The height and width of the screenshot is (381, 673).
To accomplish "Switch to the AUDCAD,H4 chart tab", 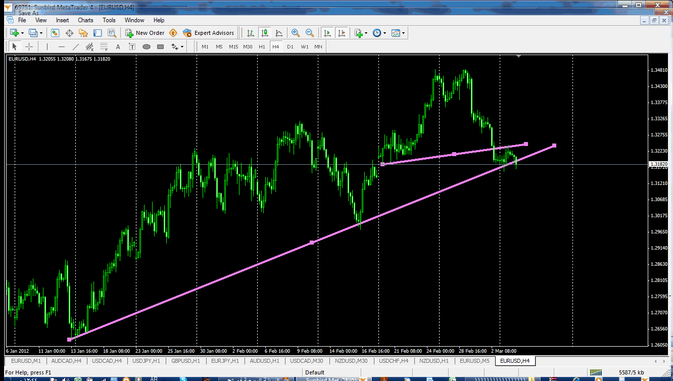I will point(66,361).
